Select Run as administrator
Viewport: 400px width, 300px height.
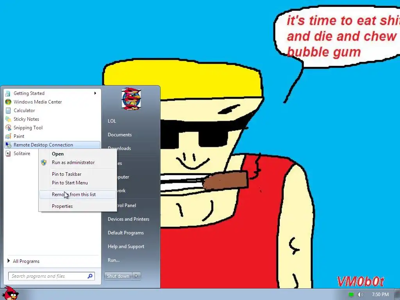78,162
